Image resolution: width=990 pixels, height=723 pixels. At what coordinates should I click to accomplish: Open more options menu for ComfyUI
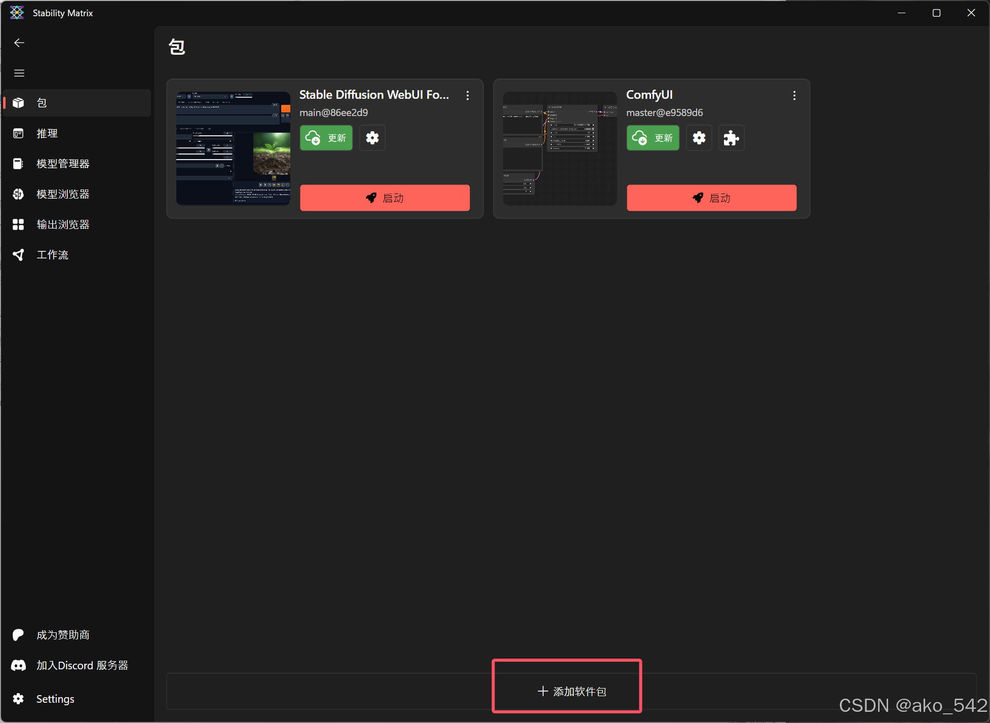click(794, 95)
